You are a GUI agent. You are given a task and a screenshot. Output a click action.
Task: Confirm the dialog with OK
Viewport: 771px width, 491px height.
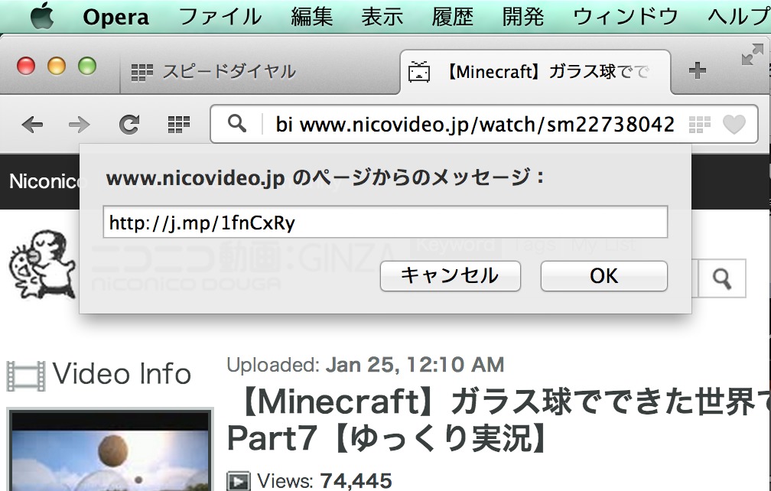point(603,276)
